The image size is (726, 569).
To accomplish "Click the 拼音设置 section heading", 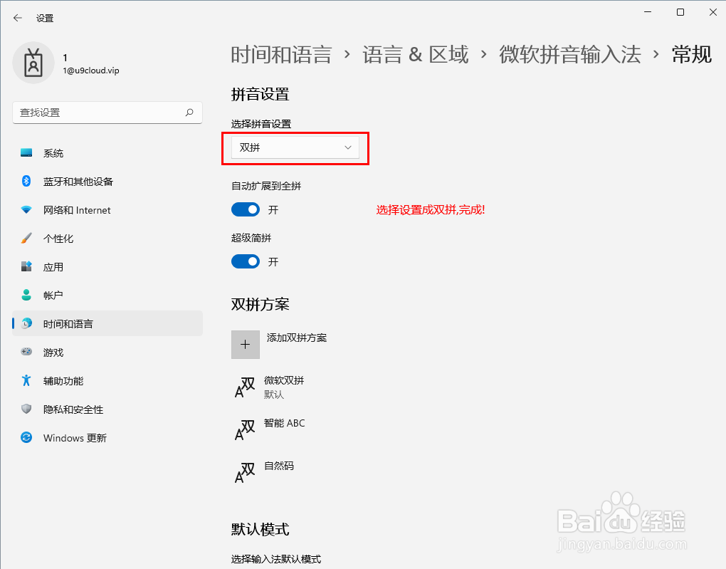I will [x=261, y=95].
